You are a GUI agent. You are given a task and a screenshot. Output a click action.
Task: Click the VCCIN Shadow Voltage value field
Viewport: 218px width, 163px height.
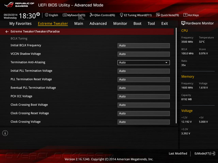click(x=144, y=54)
